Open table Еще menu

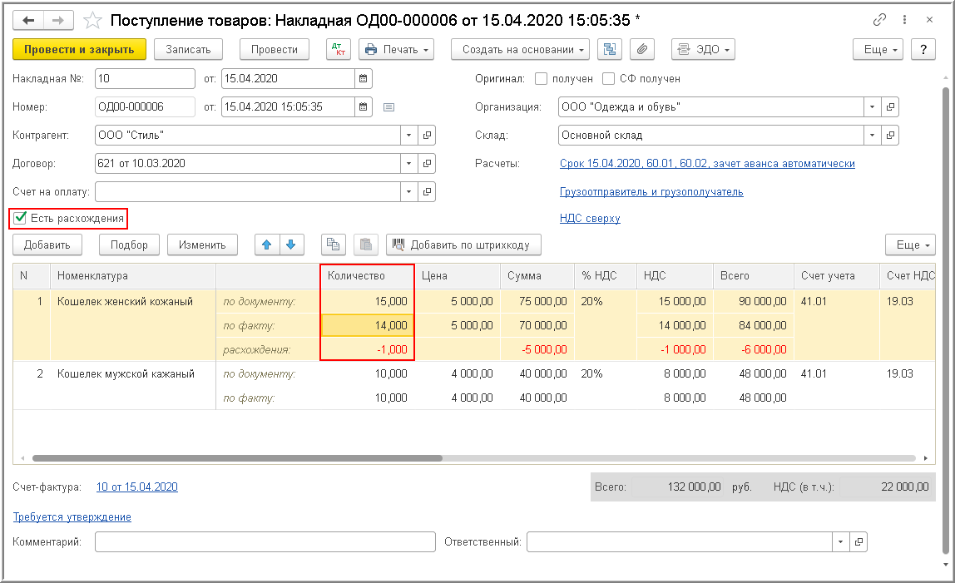point(910,245)
